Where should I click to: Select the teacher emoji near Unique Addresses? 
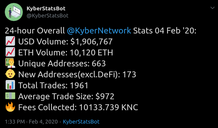(10, 63)
